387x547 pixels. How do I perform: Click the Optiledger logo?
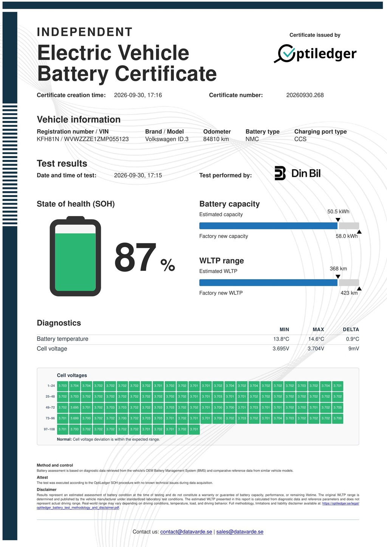[315, 54]
